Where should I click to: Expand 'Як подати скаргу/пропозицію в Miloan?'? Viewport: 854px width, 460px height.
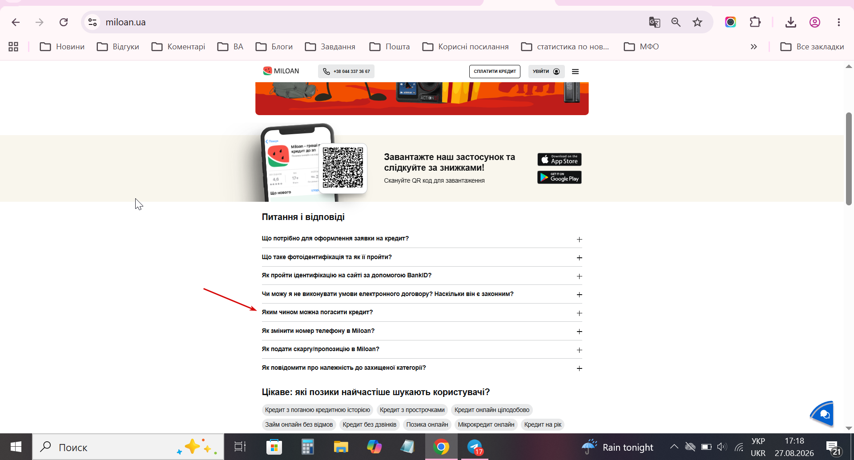(x=422, y=349)
